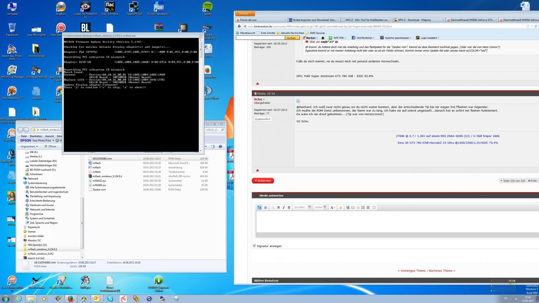Switch to GPU-Z Download Filepony tab
This screenshot has width=539, height=303.
click(x=419, y=20)
